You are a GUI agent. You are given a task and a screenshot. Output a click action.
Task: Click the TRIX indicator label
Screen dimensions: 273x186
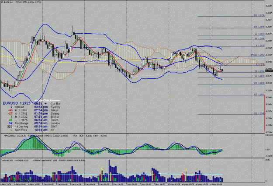75,136
